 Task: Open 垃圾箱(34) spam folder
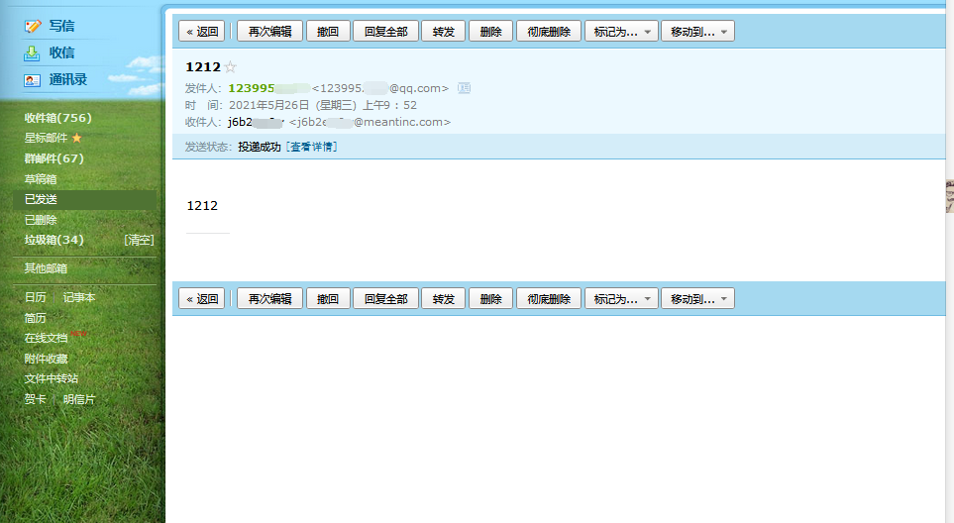coord(54,241)
